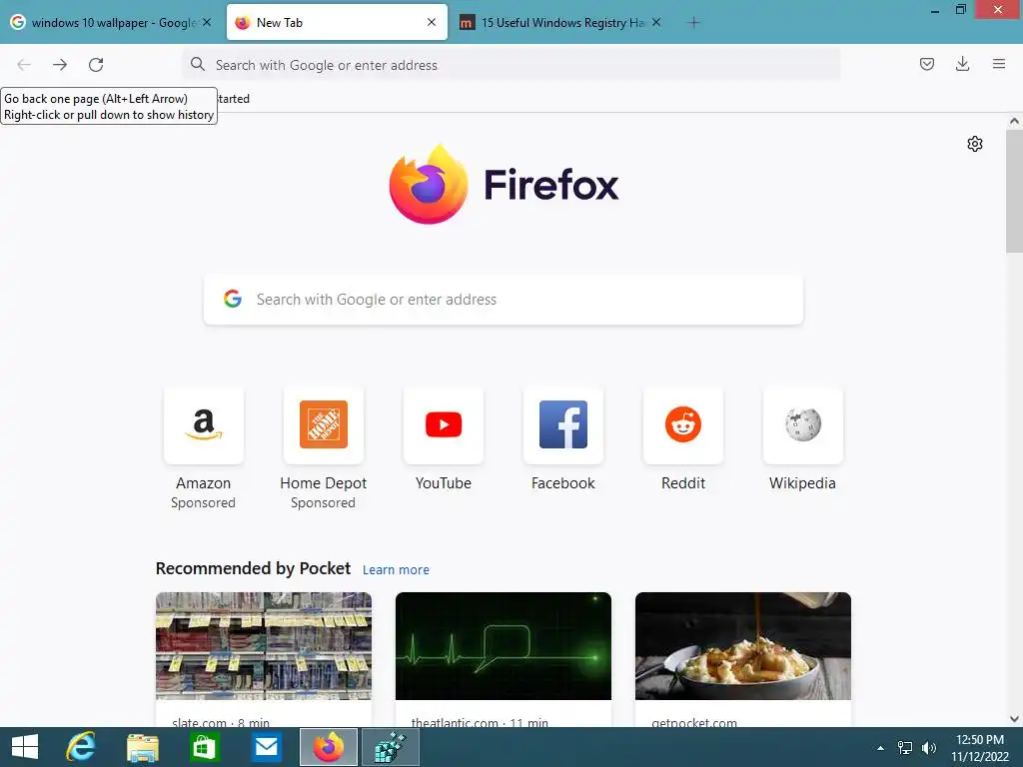This screenshot has height=767, width=1023.
Task: Open the Wikipedia shortcut tile
Action: pyautogui.click(x=803, y=425)
